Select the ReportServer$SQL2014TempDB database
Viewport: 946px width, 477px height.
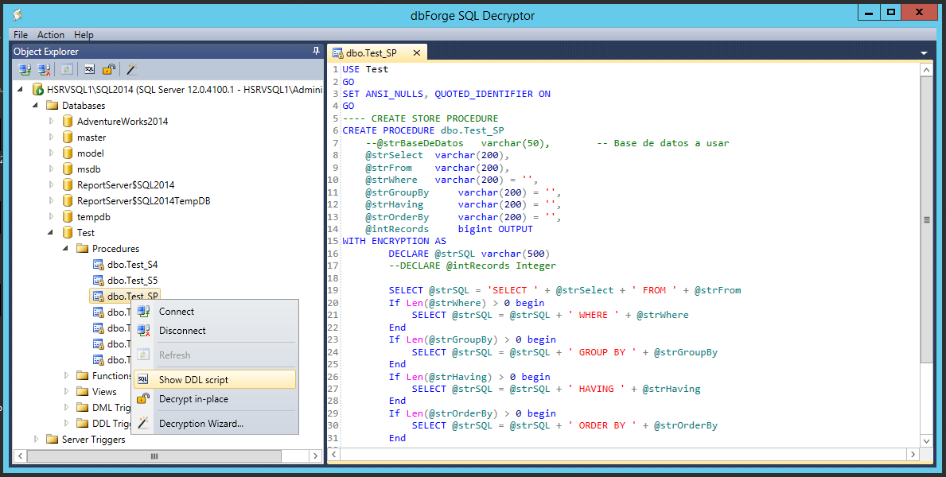click(x=143, y=201)
